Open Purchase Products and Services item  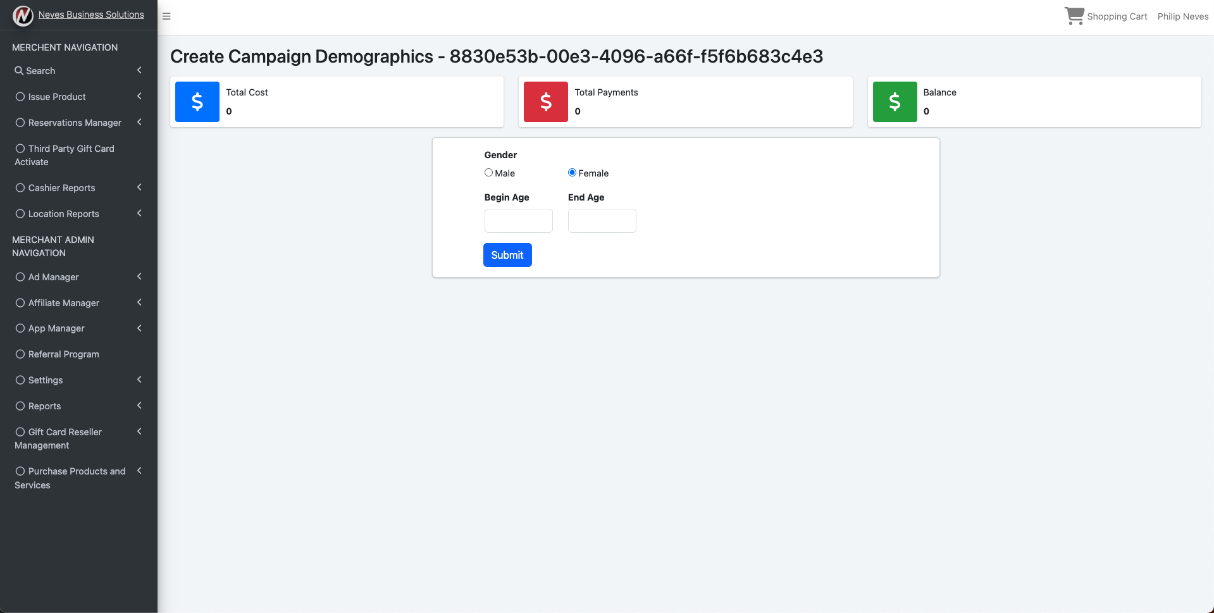(78, 478)
